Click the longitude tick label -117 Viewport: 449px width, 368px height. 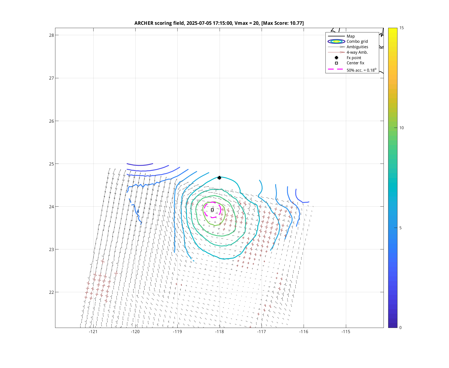(x=262, y=332)
